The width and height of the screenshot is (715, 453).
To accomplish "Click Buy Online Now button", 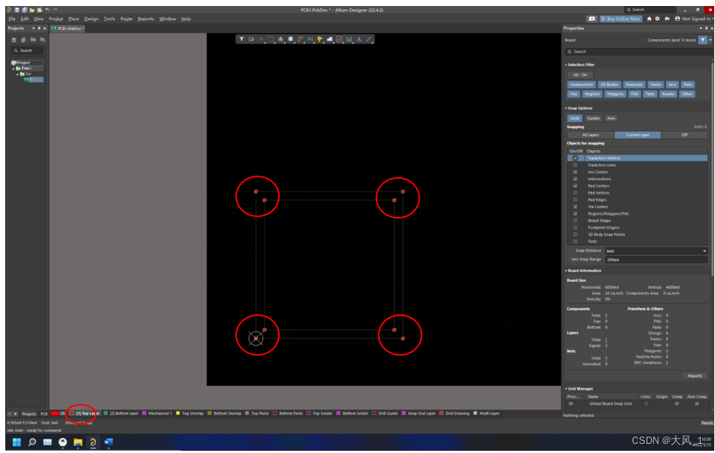I will point(621,19).
